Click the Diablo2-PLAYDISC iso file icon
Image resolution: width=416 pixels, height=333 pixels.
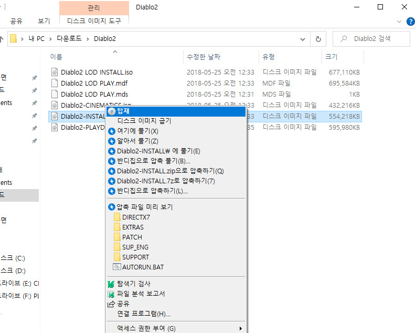(55, 128)
